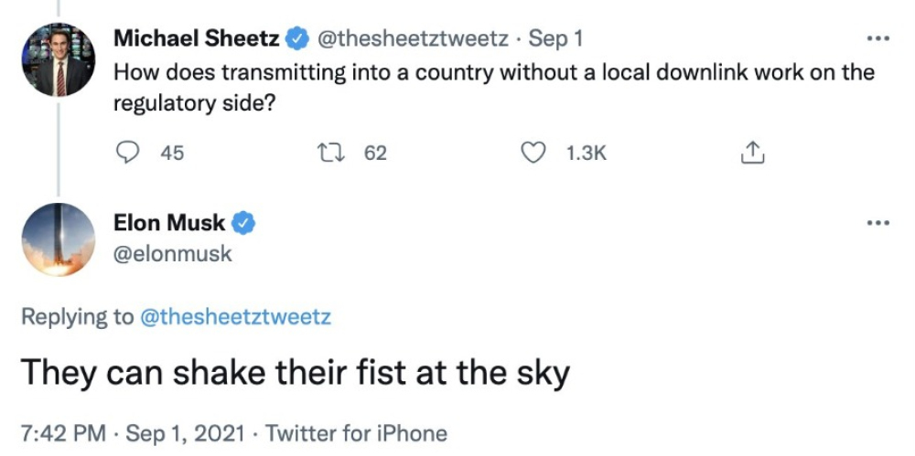Screen dimensions: 915x456
Task: Click the @elonmusk handle
Action: click(173, 254)
